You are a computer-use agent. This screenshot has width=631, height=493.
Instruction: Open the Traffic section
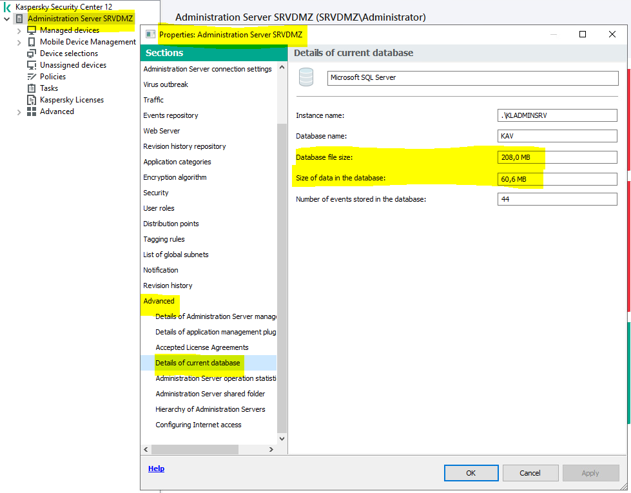[153, 100]
